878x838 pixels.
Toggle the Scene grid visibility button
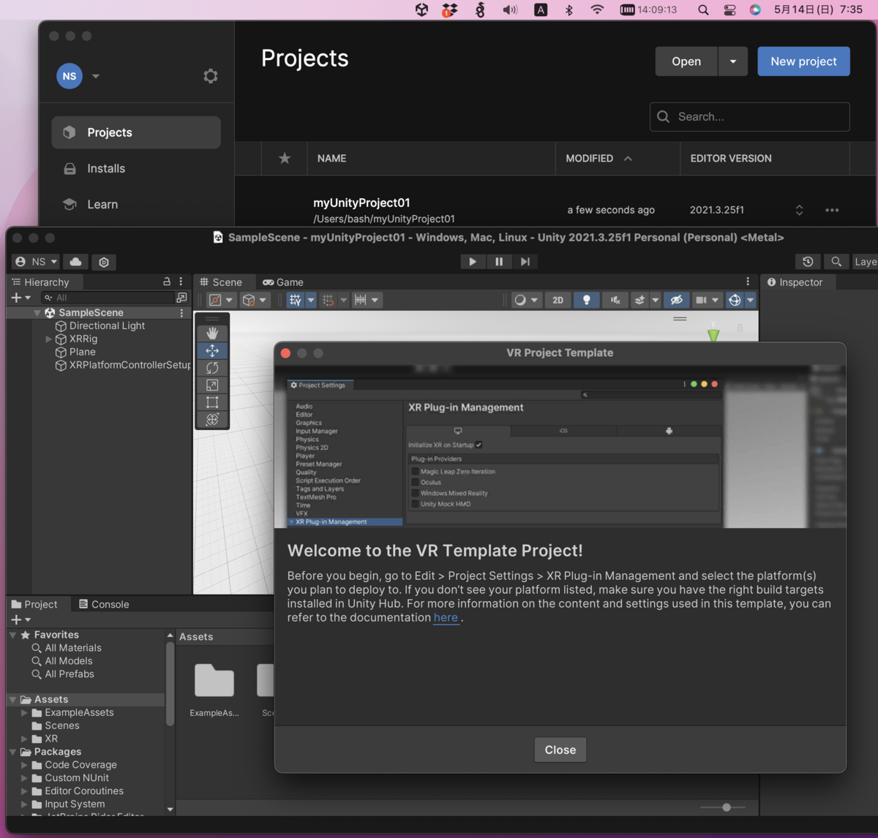(x=295, y=300)
